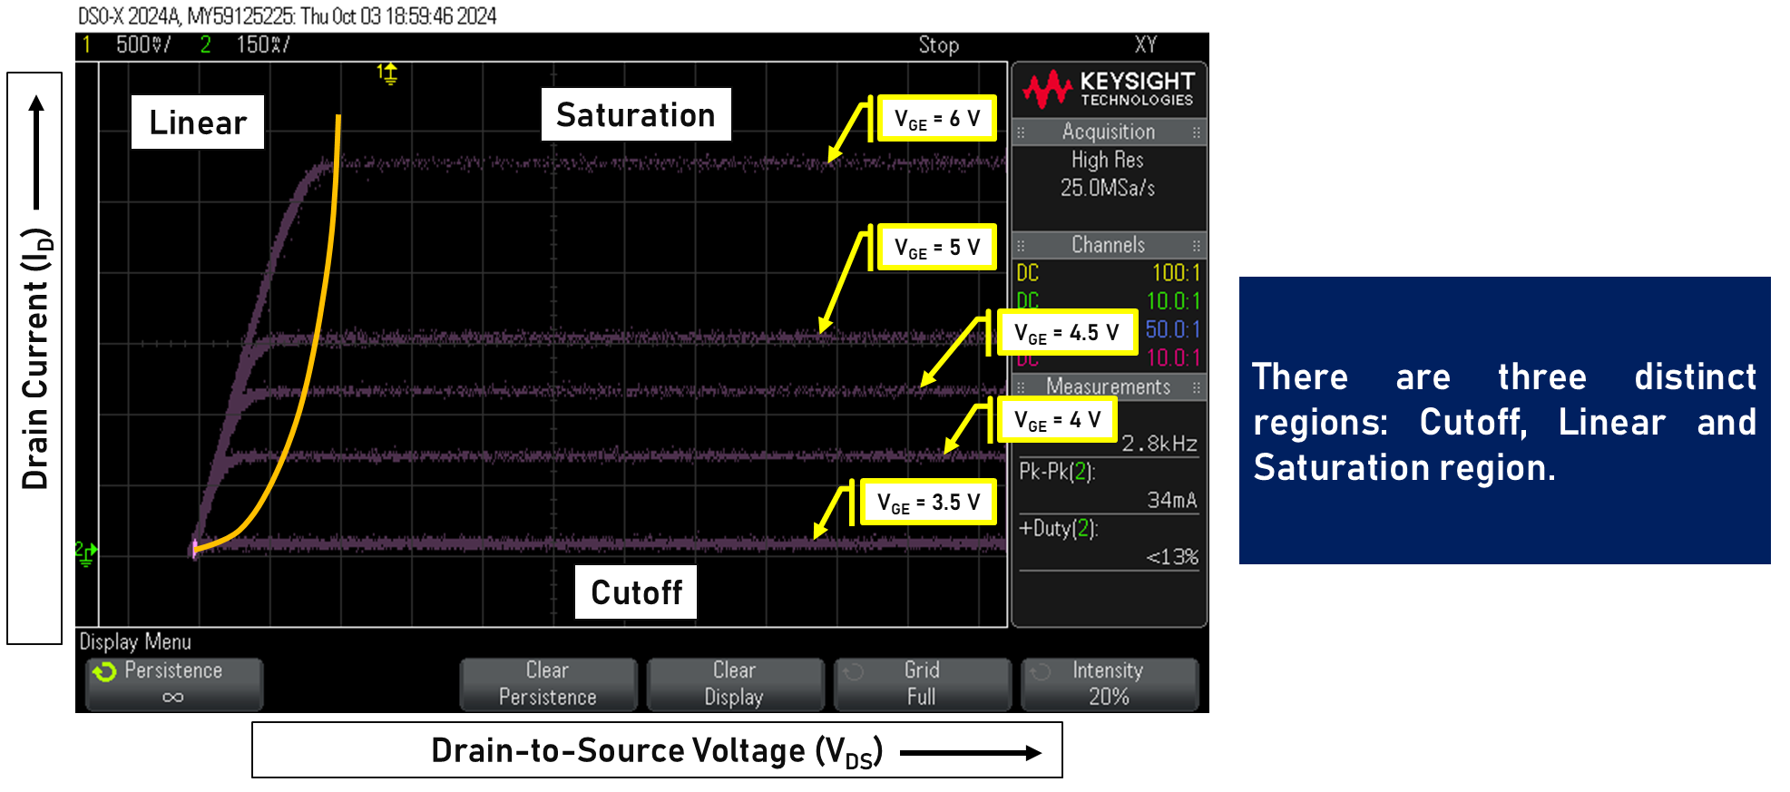Screen dimensions: 1790x792
Task: Click the Persistence rotating arrow icon
Action: pos(104,671)
